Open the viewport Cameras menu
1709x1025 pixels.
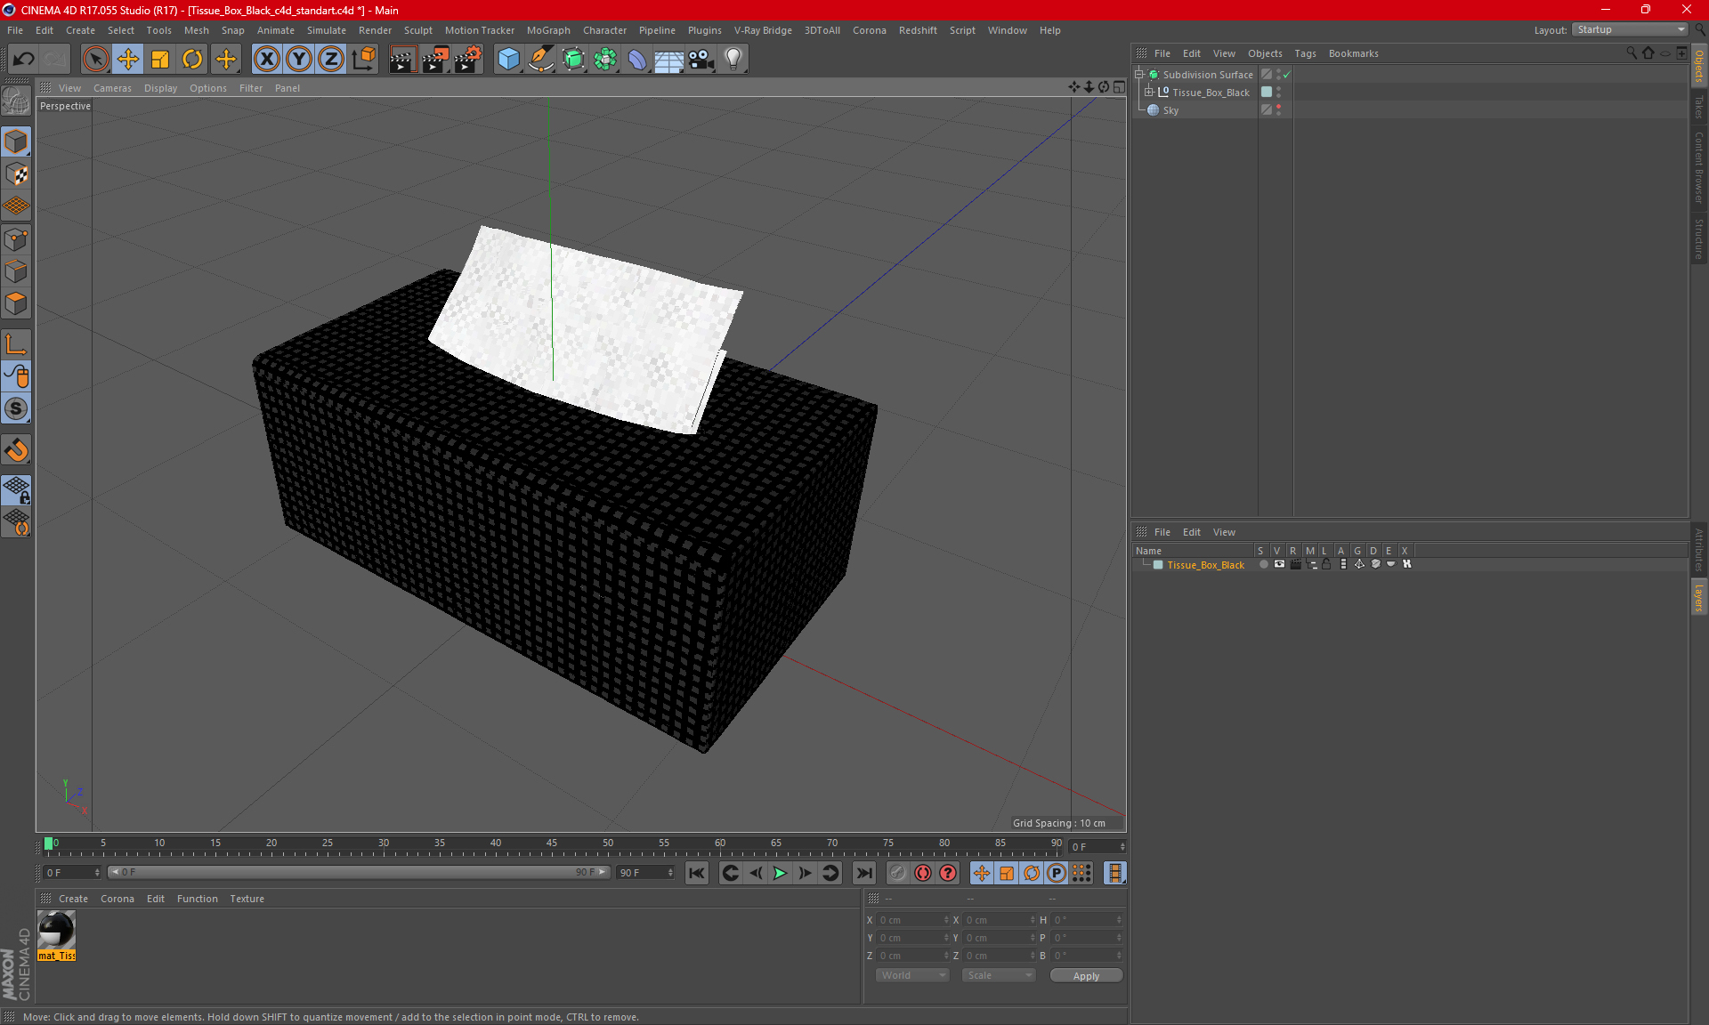click(112, 88)
